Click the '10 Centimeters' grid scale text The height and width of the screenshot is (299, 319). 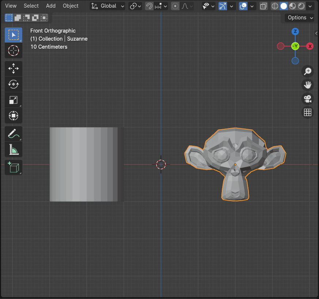coord(49,47)
